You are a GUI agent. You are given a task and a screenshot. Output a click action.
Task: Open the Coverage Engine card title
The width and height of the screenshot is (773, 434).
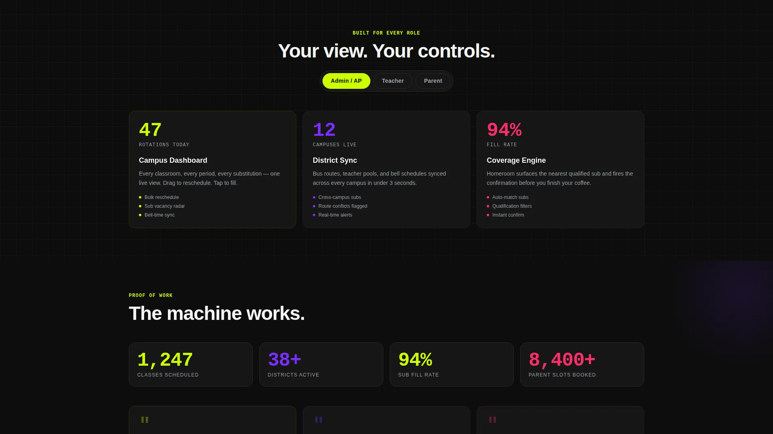coord(516,160)
